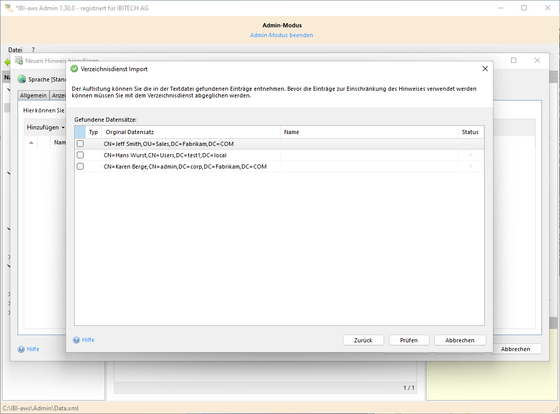The image size is (560, 414).
Task: Click the Neuen Hinweis hinzufügen window icon
Action: tap(19, 61)
